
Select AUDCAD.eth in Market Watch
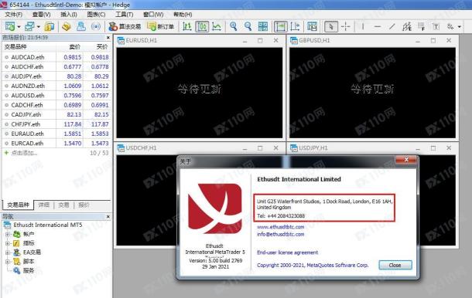coord(56,57)
